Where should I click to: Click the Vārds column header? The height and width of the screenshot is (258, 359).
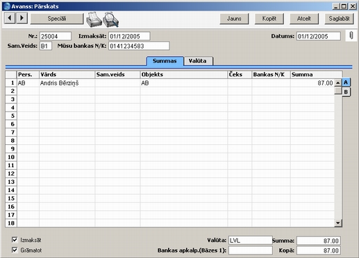point(67,74)
